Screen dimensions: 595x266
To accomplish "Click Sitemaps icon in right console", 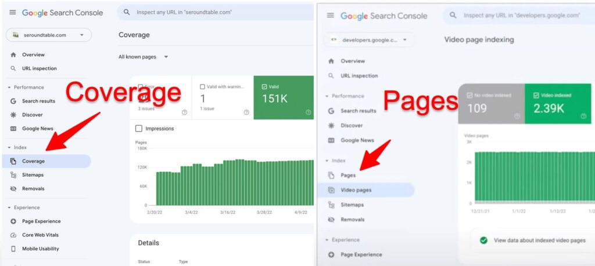I will coord(331,205).
